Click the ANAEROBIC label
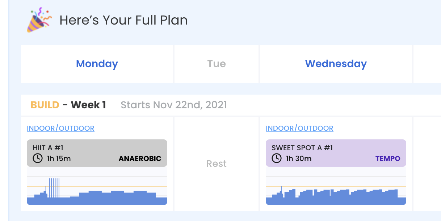The image size is (441, 221). pyautogui.click(x=140, y=159)
